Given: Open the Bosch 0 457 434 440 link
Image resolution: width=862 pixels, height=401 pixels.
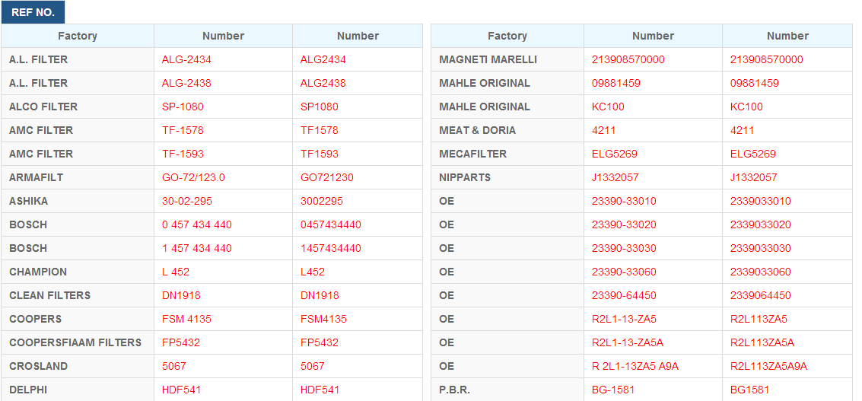Looking at the screenshot, I should pos(197,225).
